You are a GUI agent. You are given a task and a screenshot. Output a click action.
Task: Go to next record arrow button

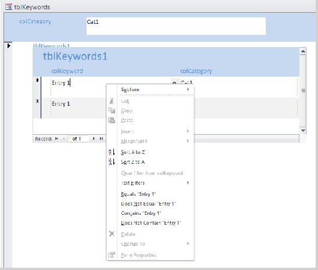click(94, 139)
